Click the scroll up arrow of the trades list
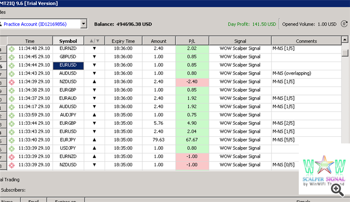Screen dimensions: 350x202 [x=345, y=40]
